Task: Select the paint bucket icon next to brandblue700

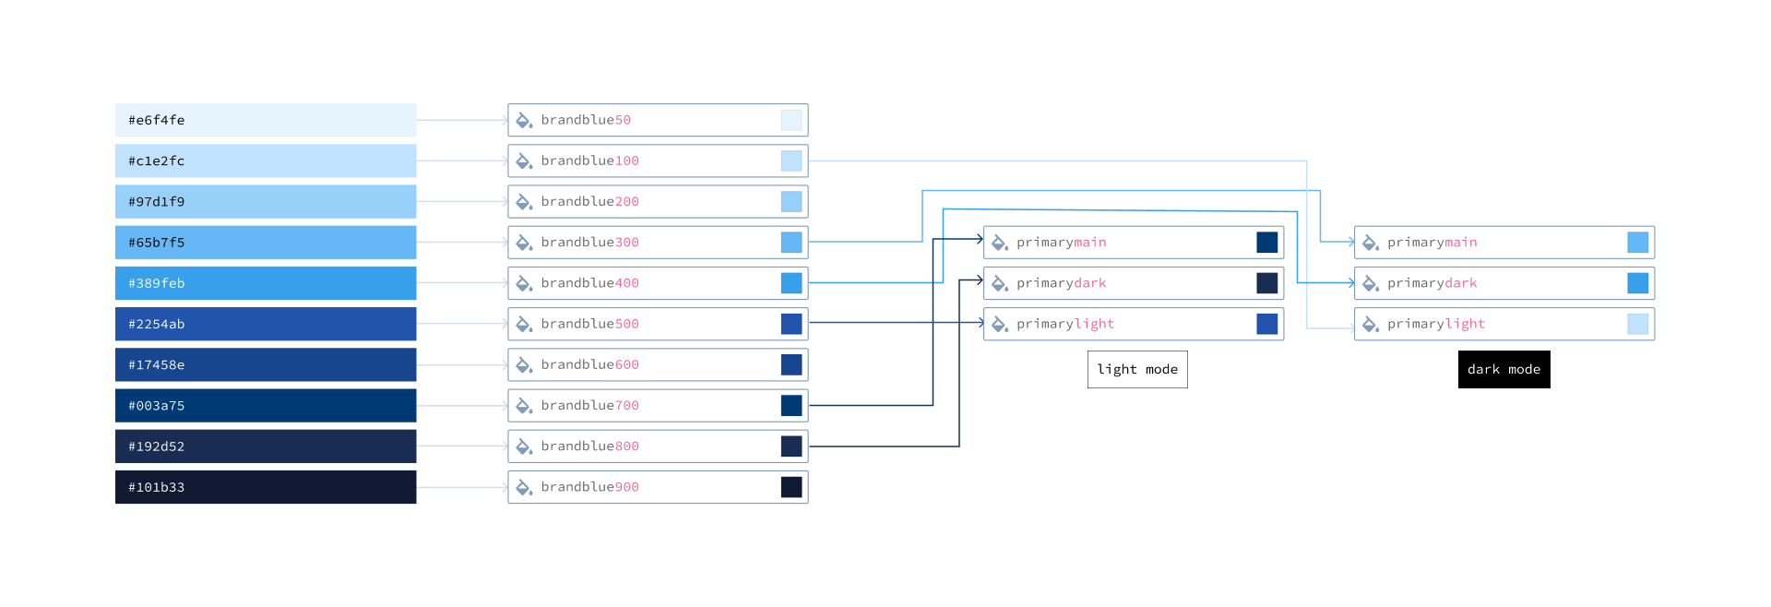Action: tap(524, 406)
